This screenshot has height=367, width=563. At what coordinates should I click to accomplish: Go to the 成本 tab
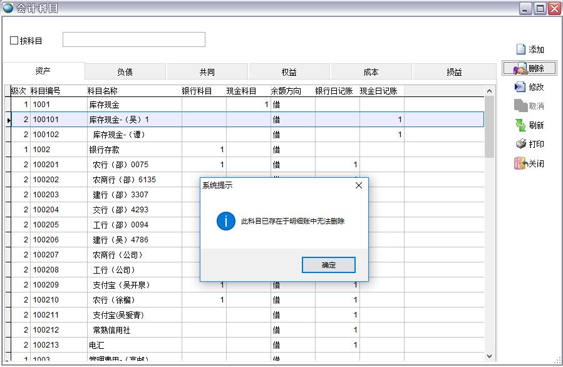pyautogui.click(x=371, y=72)
